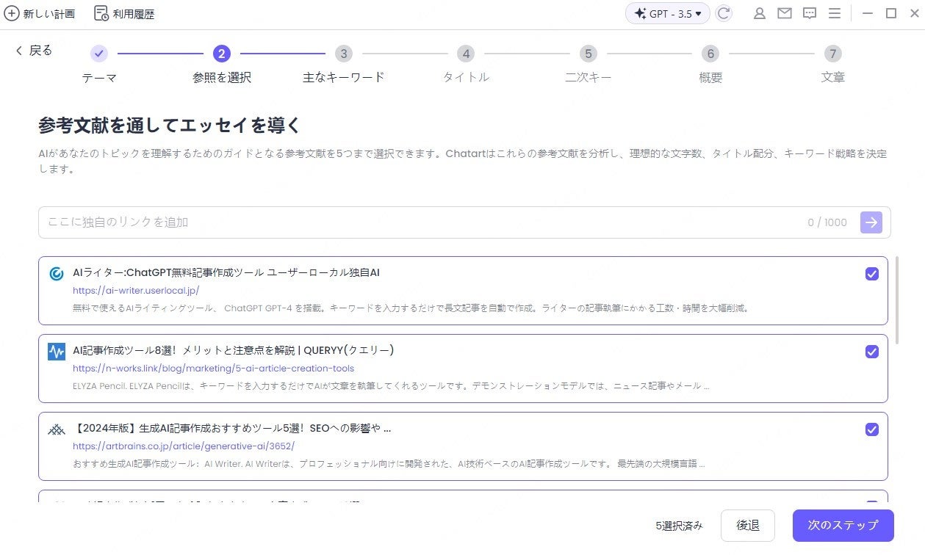
Task: Click the QUERYY result favicon
Action: [57, 352]
